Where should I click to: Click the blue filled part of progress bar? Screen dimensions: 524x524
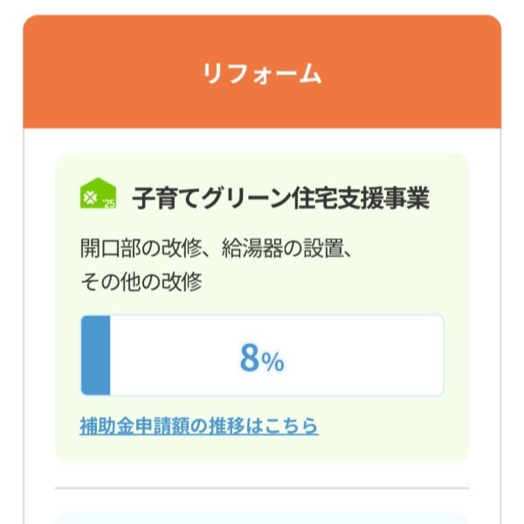point(95,355)
